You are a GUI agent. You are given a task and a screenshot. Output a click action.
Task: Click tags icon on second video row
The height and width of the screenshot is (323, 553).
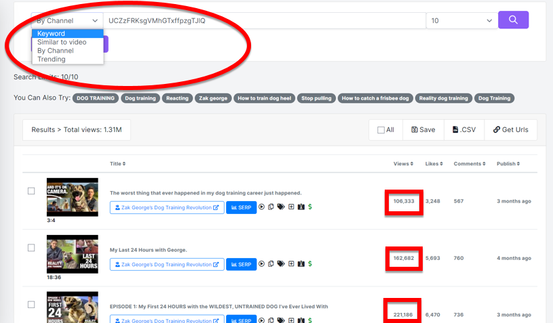pos(281,264)
